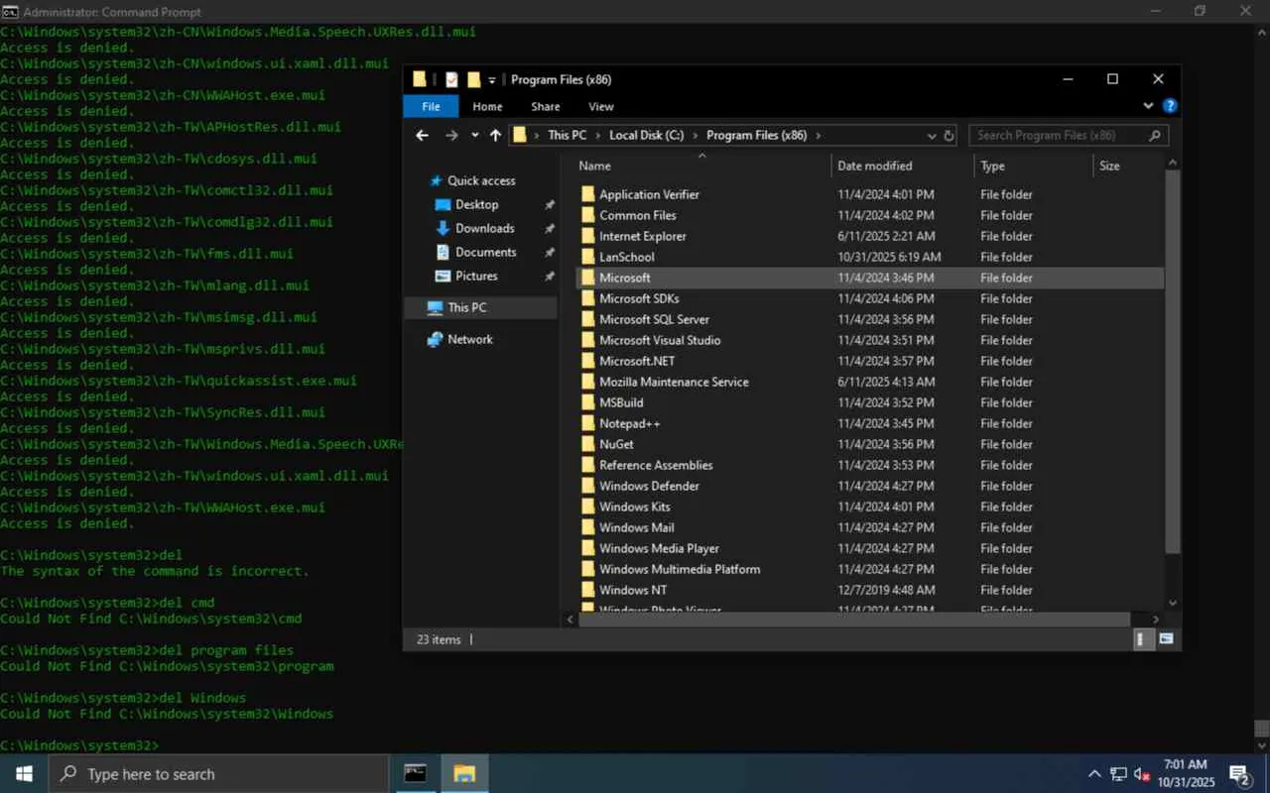This screenshot has width=1270, height=793.
Task: Expand the chevron before This PC breadcrumb
Action: pyautogui.click(x=537, y=136)
